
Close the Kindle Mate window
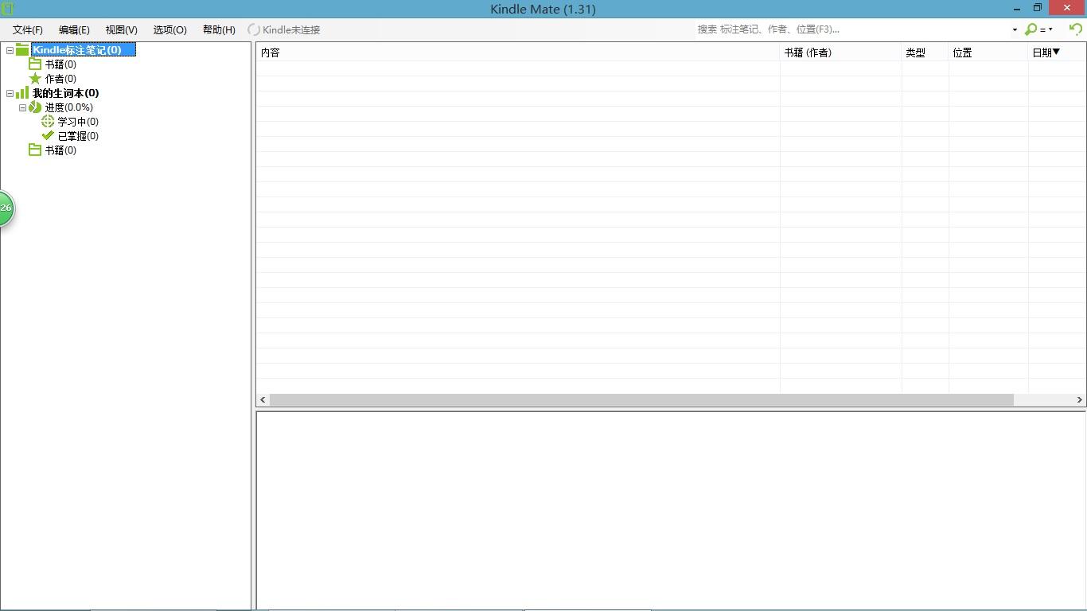click(1067, 8)
